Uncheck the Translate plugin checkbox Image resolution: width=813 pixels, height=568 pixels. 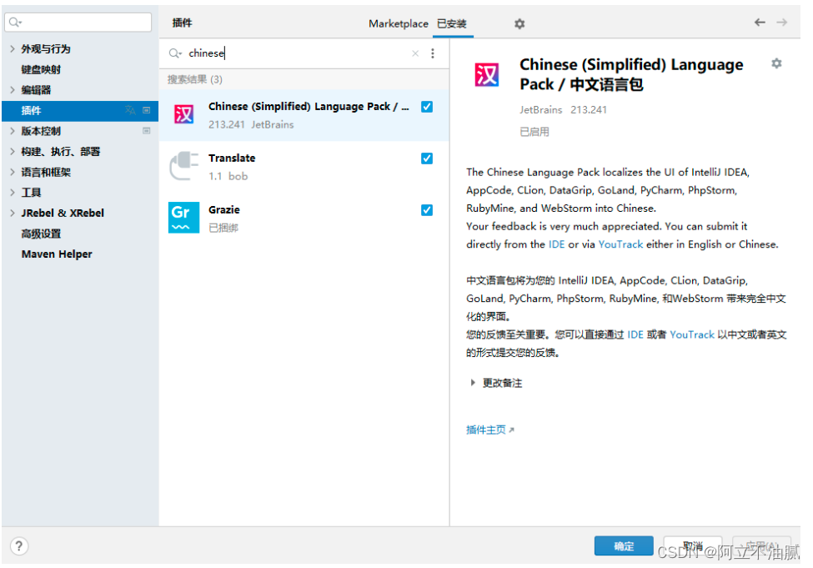pos(427,158)
